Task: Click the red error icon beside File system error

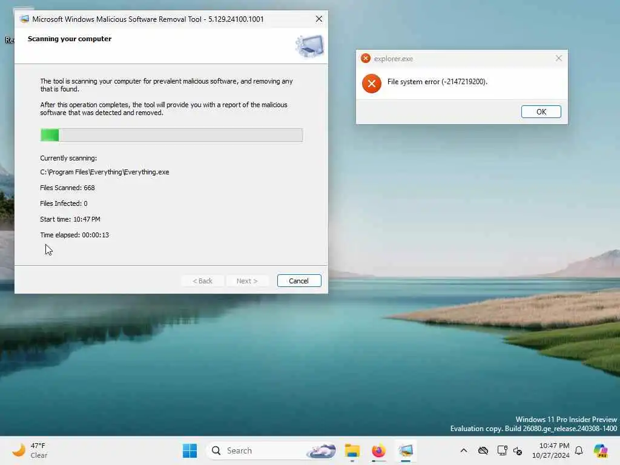Action: [372, 84]
